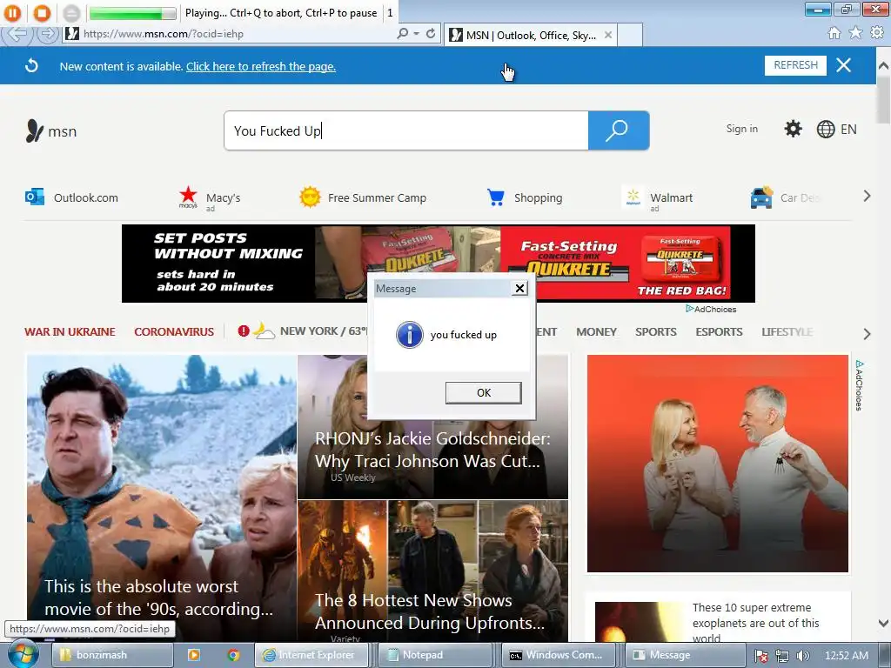Open Chrome from the taskbar
This screenshot has height=668, width=891.
click(x=233, y=655)
